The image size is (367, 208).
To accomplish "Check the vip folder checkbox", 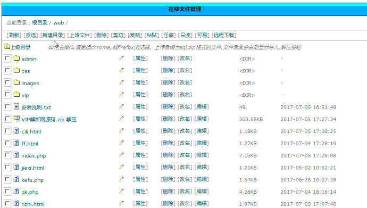I will [x=7, y=95].
